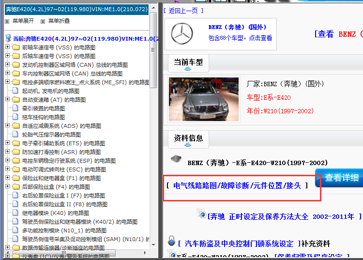
Task: Click the document icon for 右后轮罩保险丝盒 I (F7)
Action: click(15, 196)
